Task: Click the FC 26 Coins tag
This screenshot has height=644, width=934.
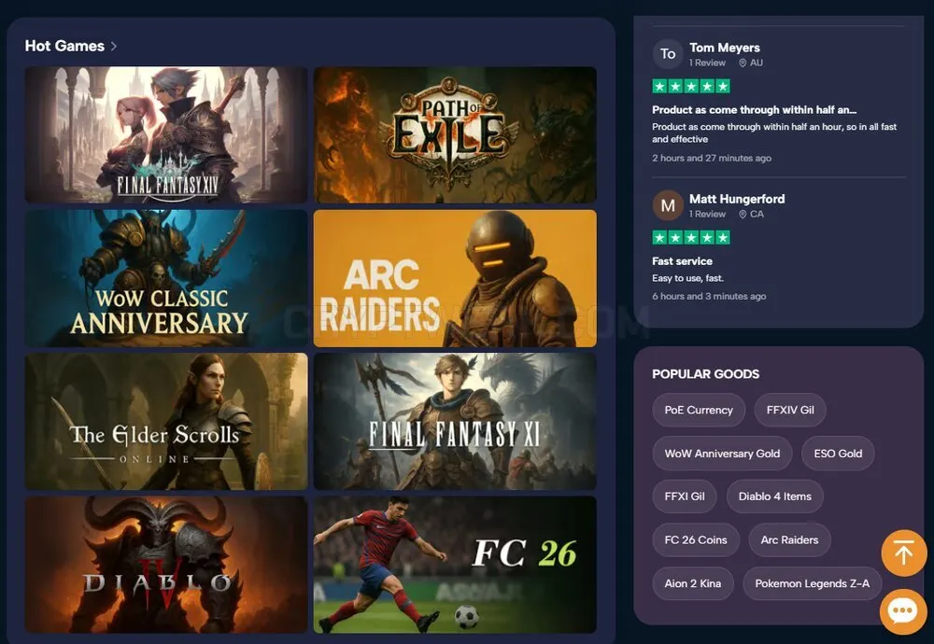Action: click(696, 539)
